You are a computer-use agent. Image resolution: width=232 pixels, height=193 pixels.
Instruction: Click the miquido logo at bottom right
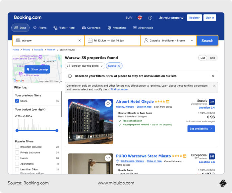[x=223, y=183]
